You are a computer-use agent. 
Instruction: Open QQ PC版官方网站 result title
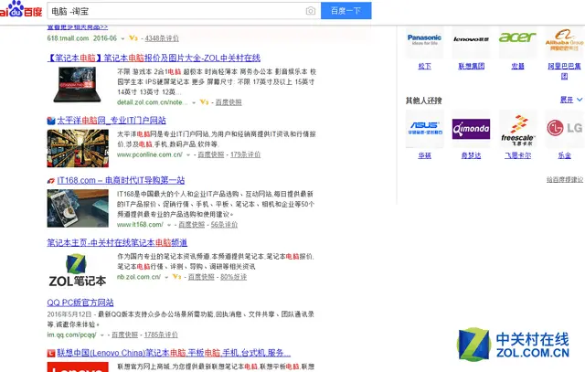pos(80,303)
